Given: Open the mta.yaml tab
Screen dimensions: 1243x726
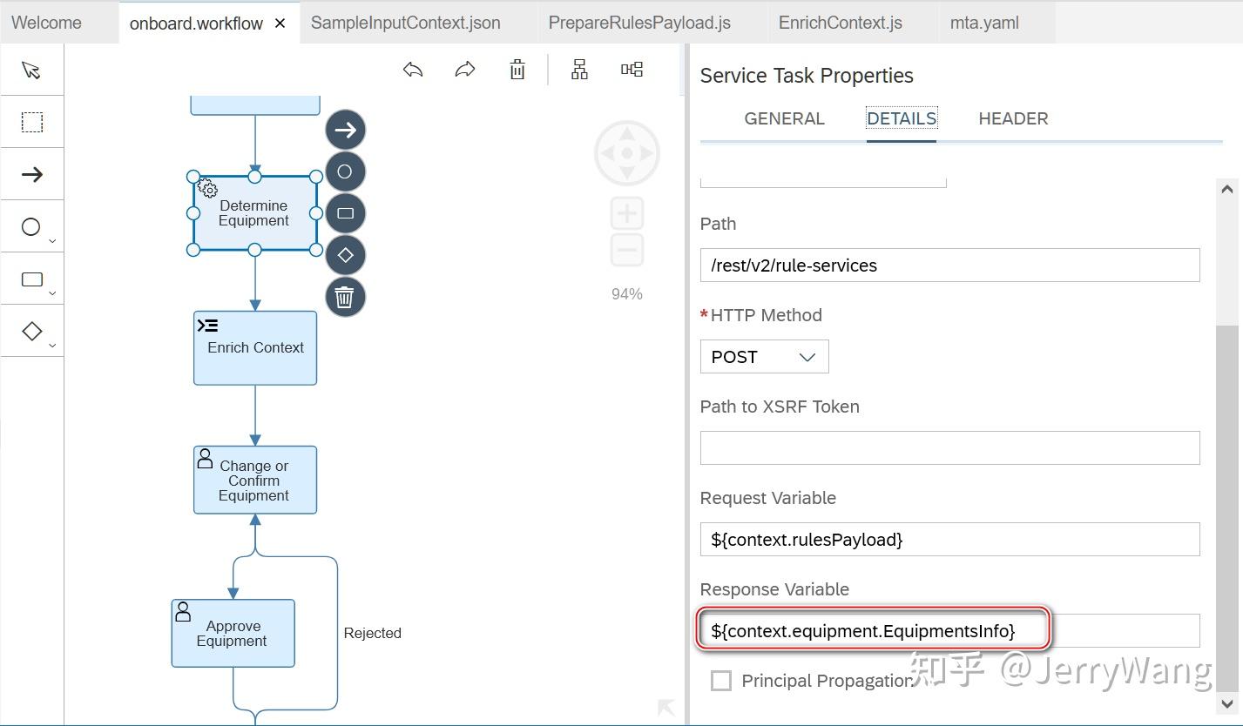Looking at the screenshot, I should tap(983, 23).
